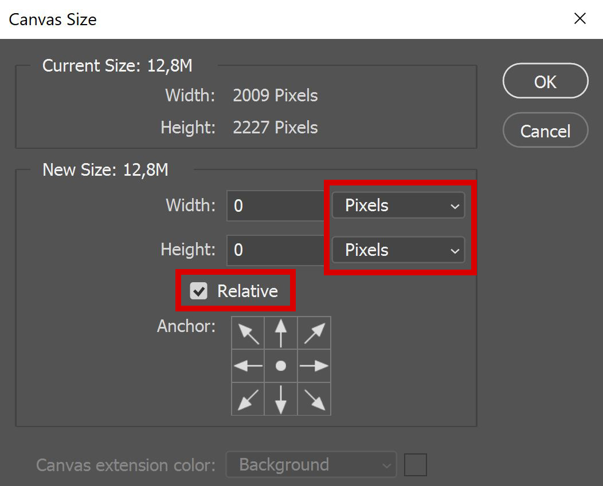
Task: Open the Width units dropdown
Action: coord(398,206)
